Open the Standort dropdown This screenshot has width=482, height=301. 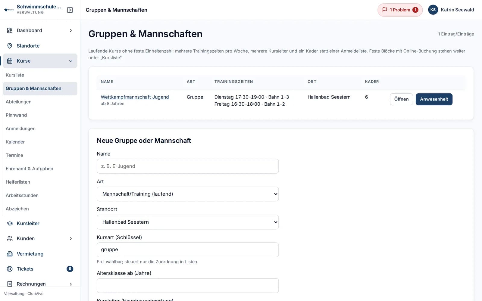point(188,222)
